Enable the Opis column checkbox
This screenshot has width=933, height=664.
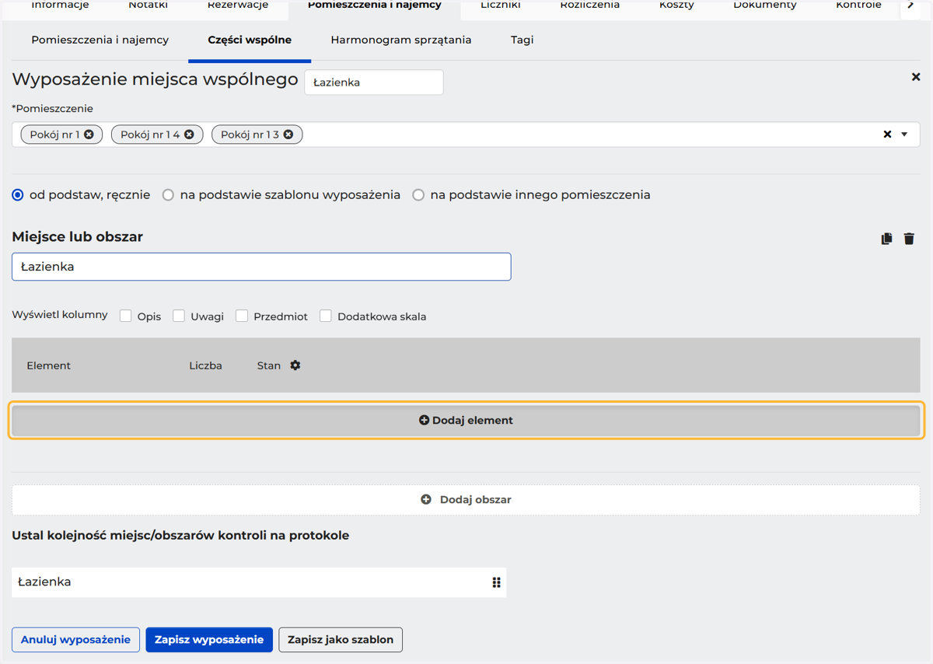click(126, 316)
